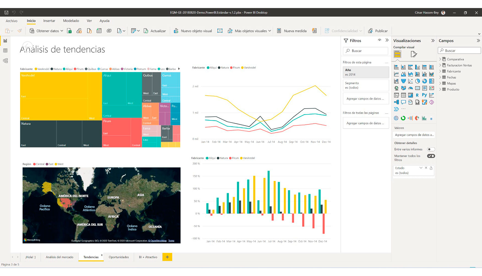Switch to Oportunidades page tab
The image size is (482, 276).
(119, 257)
